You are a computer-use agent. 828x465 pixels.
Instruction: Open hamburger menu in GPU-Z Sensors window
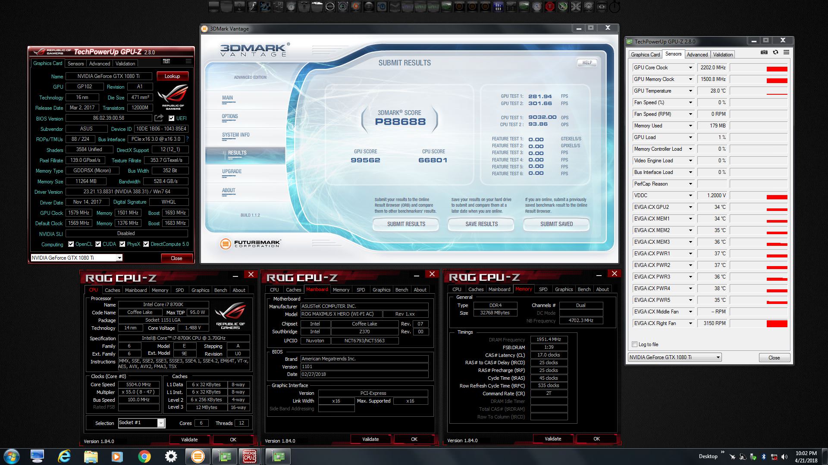787,53
